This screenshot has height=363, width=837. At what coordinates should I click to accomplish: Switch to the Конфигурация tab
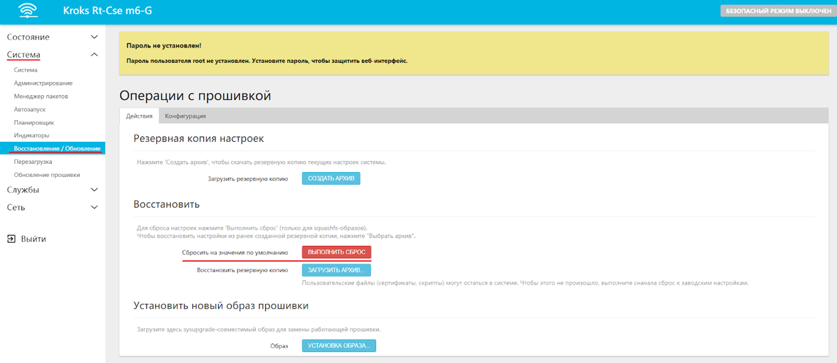point(185,116)
